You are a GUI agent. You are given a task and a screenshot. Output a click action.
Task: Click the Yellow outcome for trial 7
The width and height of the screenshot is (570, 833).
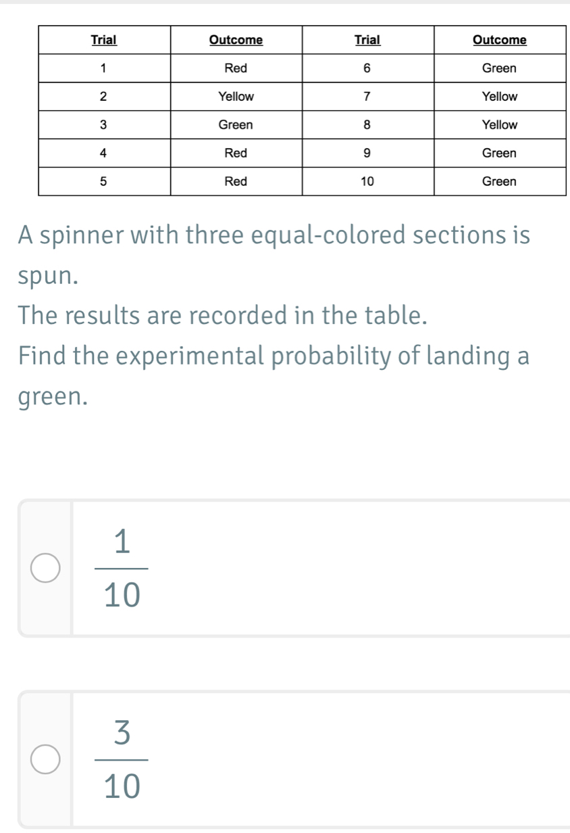point(500,97)
